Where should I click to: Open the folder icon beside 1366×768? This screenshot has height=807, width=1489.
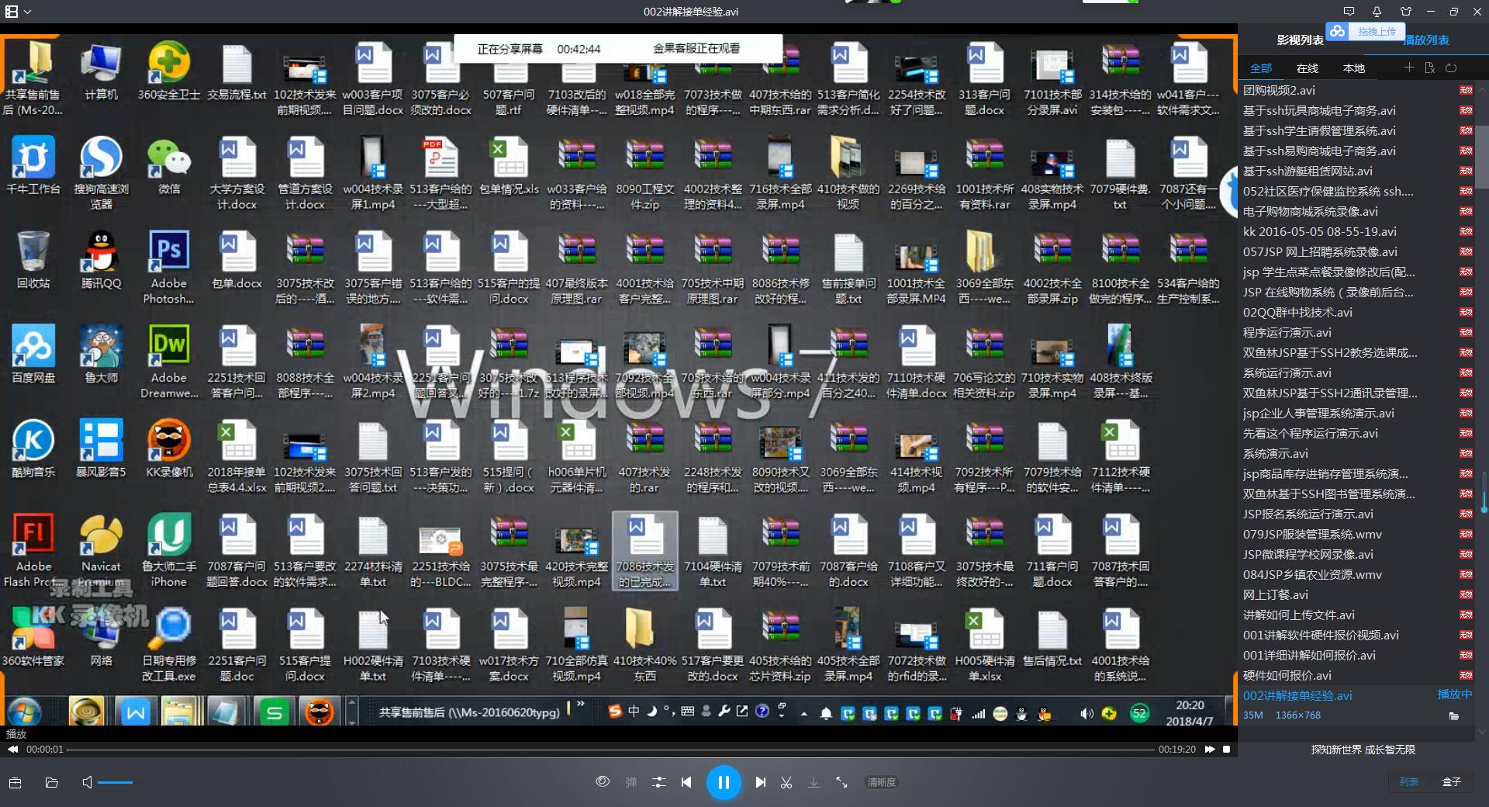pos(1454,715)
